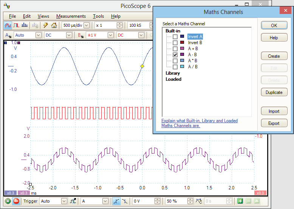Select rising edge trigger icon

[x=116, y=201]
